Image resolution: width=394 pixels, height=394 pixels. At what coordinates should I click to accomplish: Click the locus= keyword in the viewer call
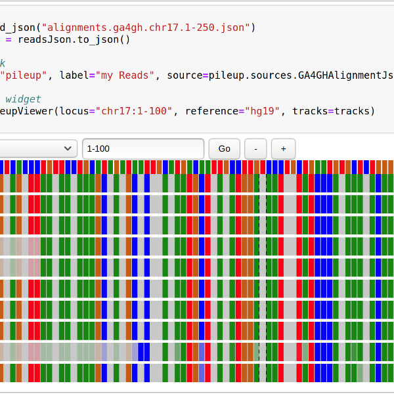tap(77, 111)
